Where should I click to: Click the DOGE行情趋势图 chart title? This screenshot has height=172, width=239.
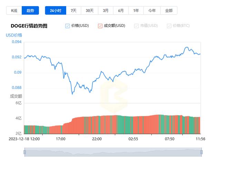(x=29, y=26)
